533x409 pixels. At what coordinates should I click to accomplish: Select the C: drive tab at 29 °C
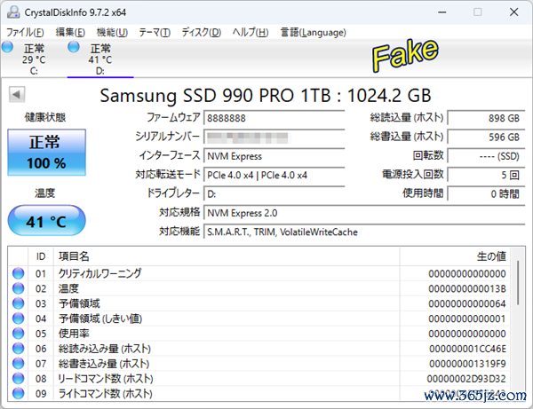point(34,59)
